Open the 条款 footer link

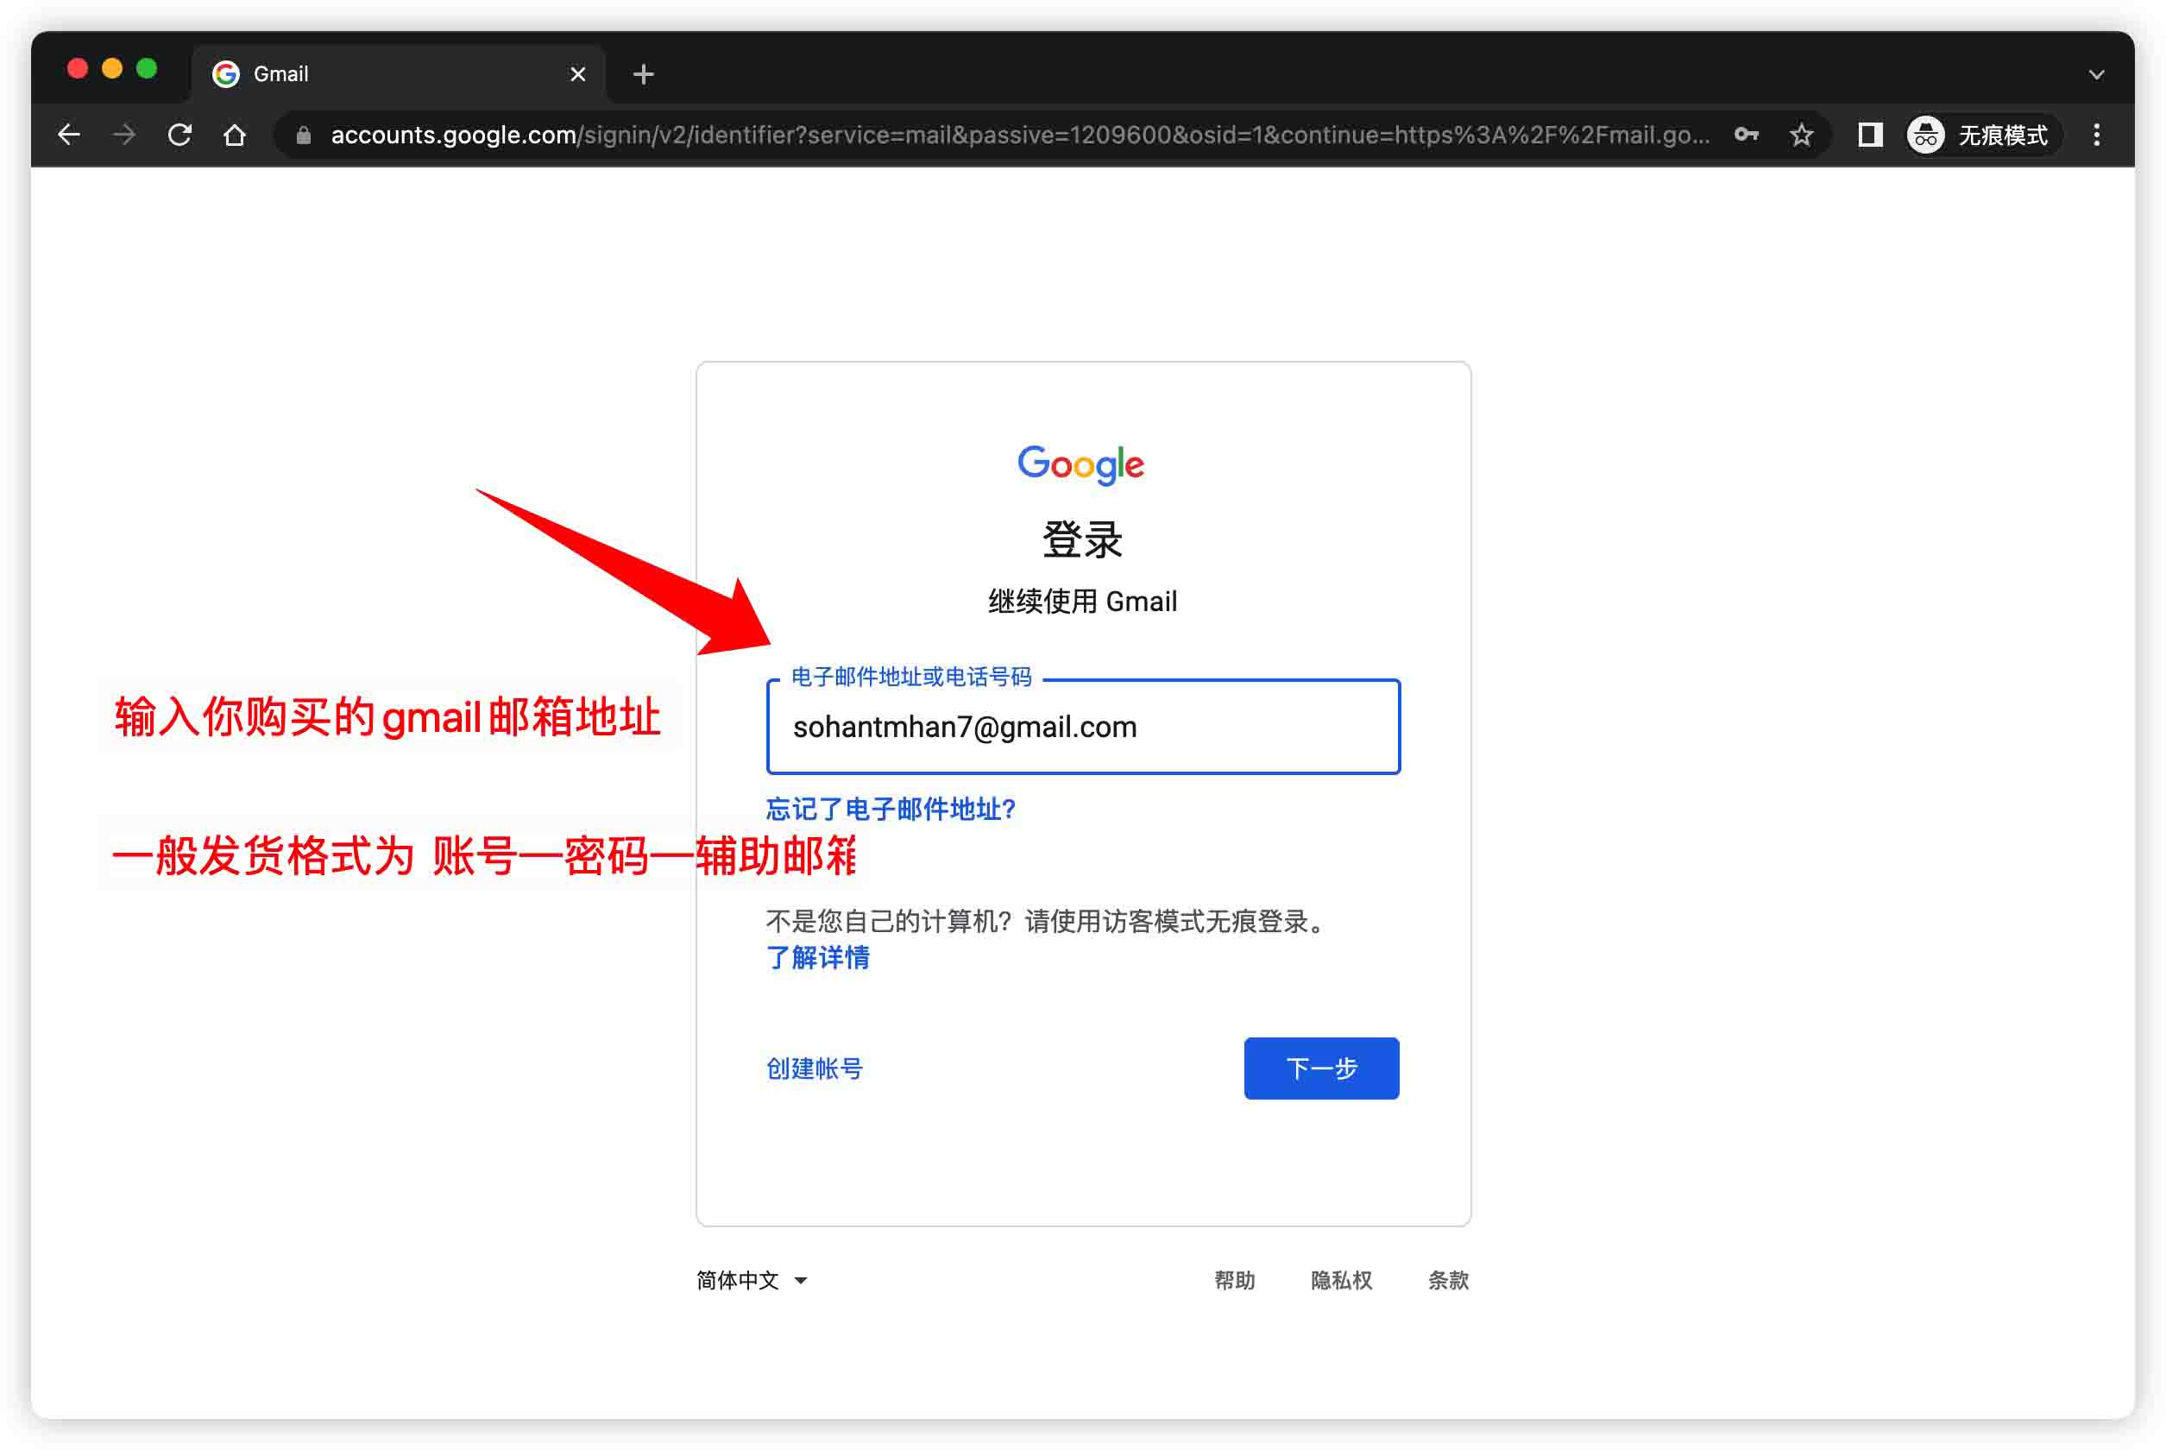point(1448,1280)
